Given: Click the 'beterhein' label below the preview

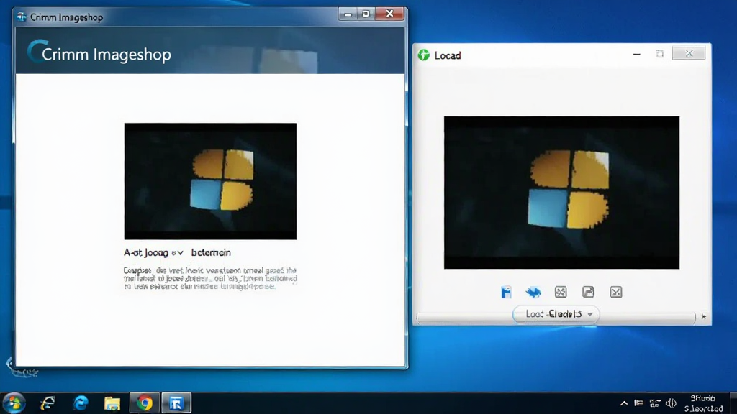Looking at the screenshot, I should point(211,252).
